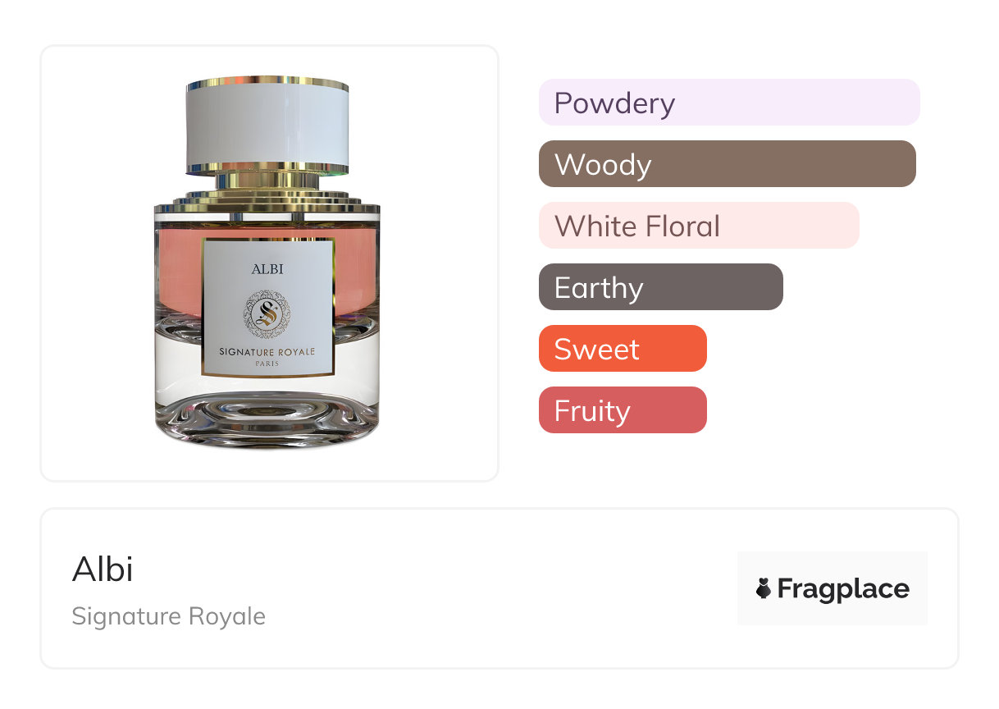Screen dimensions: 999x709
Task: Click the SIGNATURE ROYALE text on bottle
Action: (x=267, y=351)
